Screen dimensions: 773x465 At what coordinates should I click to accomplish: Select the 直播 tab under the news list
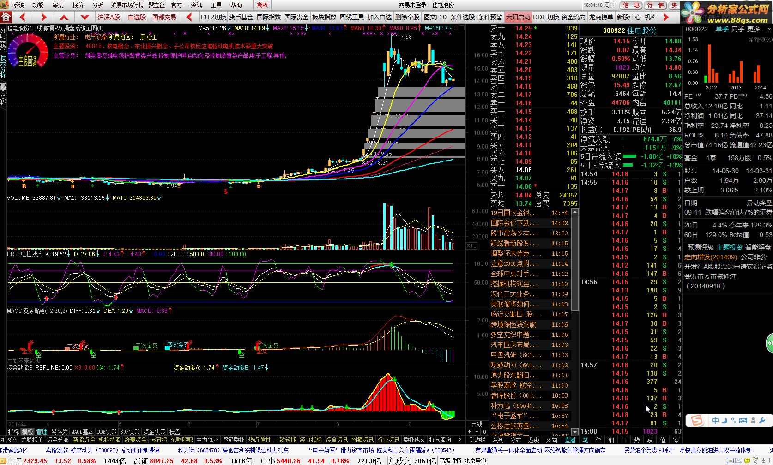tap(570, 440)
